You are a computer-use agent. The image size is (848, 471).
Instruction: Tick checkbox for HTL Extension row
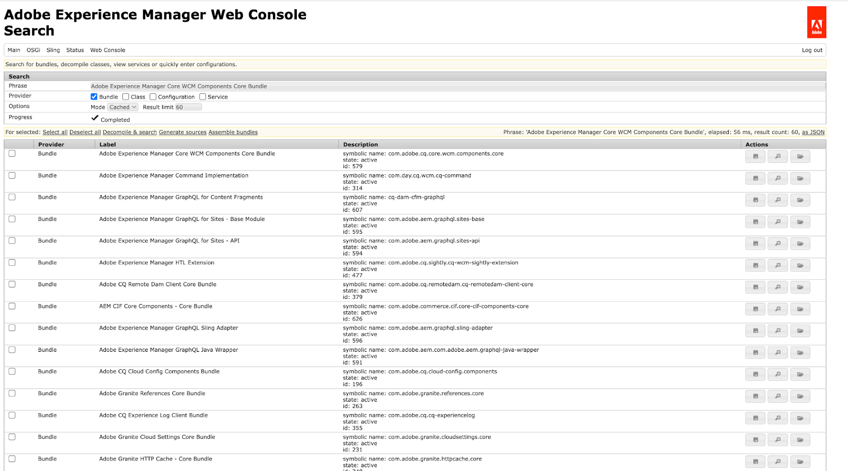[12, 262]
